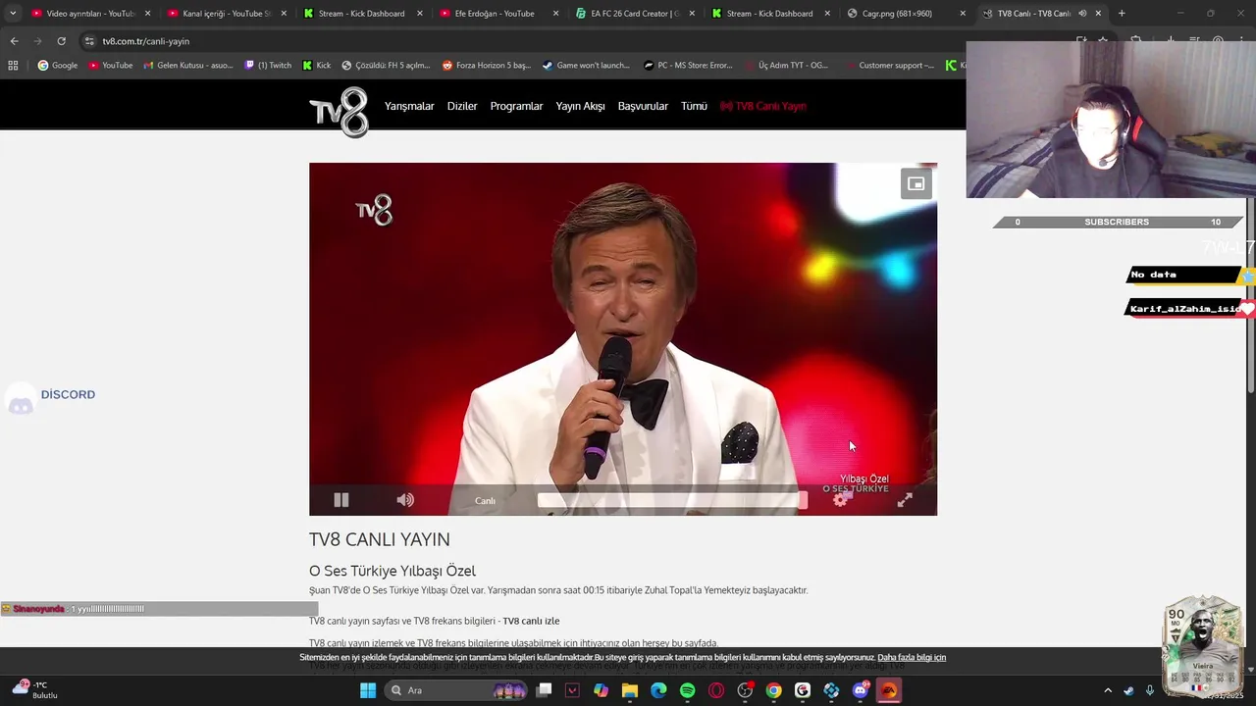Click the taskbar search box
This screenshot has height=706, width=1256.
456,690
